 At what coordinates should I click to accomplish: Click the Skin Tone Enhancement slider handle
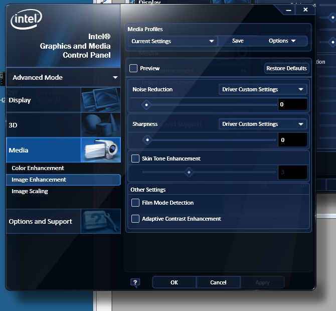point(189,172)
